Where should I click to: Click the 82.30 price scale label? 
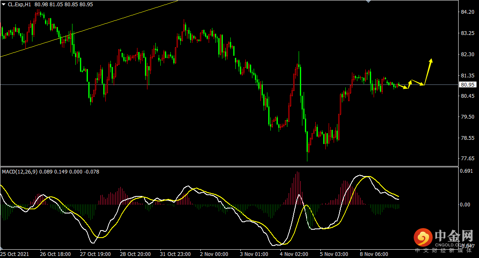point(467,55)
